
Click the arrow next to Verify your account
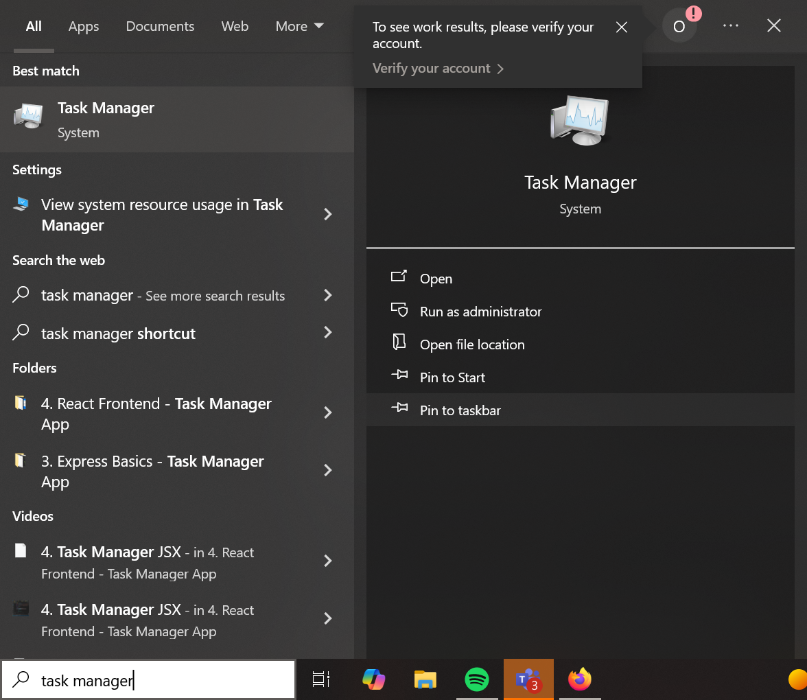(501, 69)
